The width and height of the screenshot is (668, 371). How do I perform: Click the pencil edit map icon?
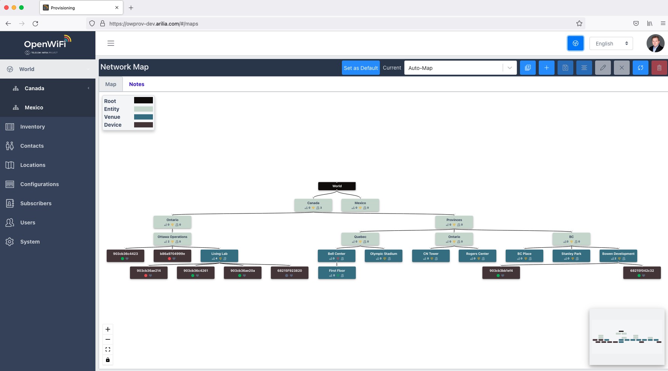tap(603, 68)
